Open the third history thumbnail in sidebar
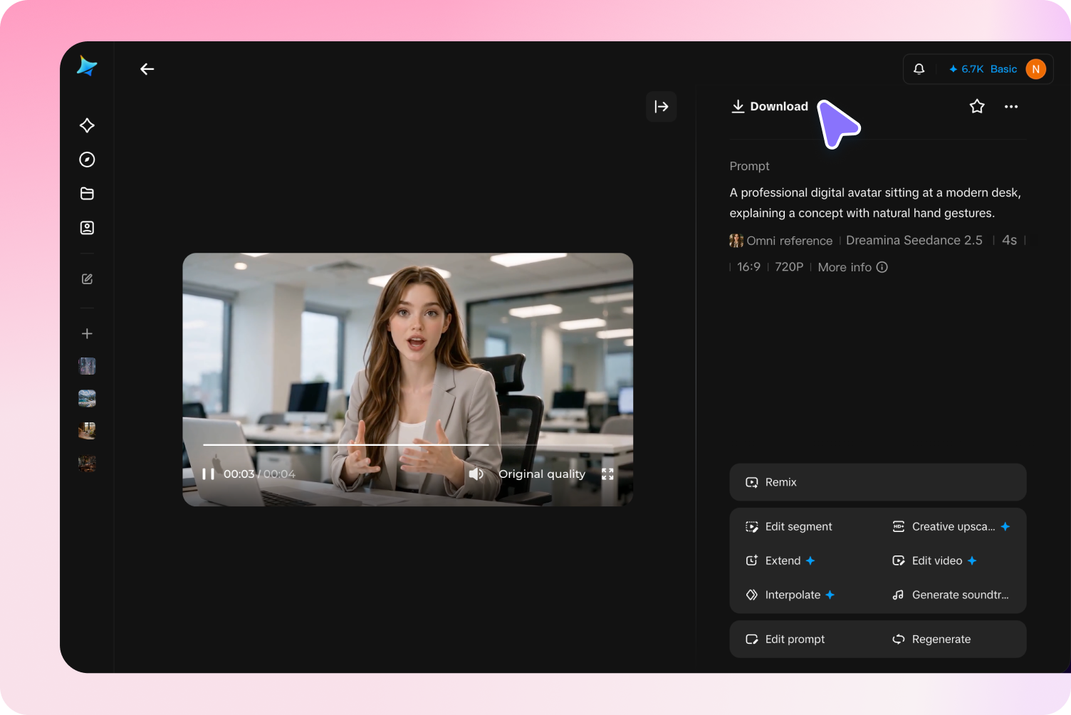 pyautogui.click(x=87, y=431)
